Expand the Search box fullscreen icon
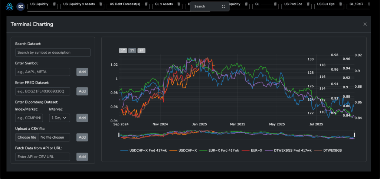This screenshot has height=179, width=380. (223, 7)
